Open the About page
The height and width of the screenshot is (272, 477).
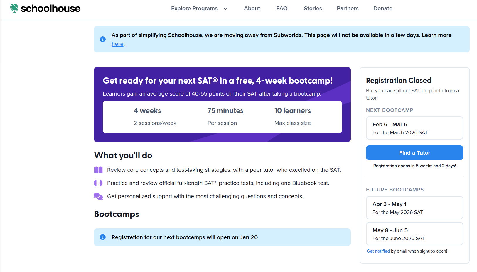[x=252, y=8]
